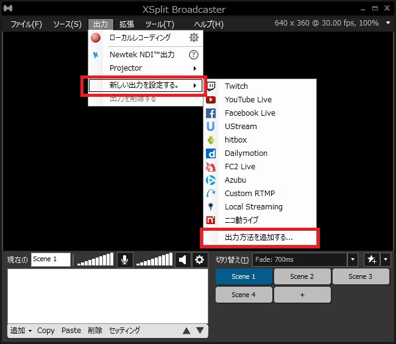The image size is (396, 344).
Task: Open the ソース(S) menu
Action: (68, 24)
